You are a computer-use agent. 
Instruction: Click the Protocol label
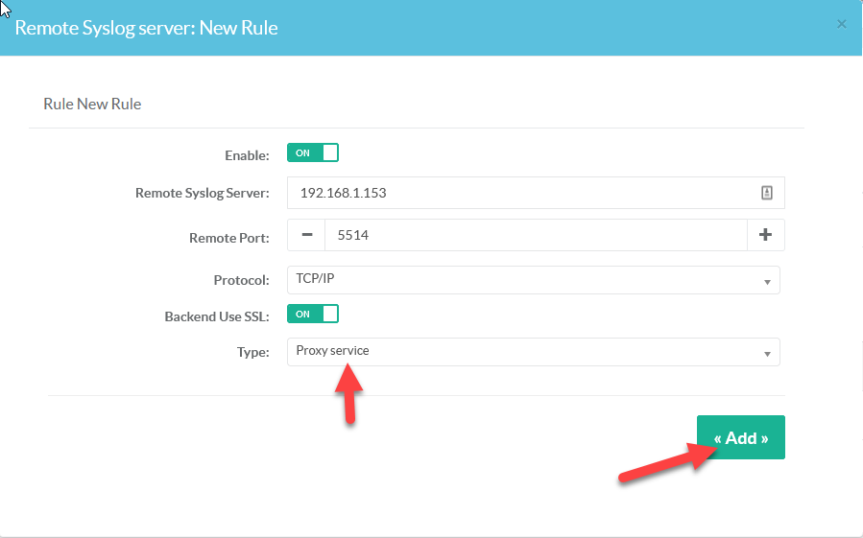coord(241,281)
